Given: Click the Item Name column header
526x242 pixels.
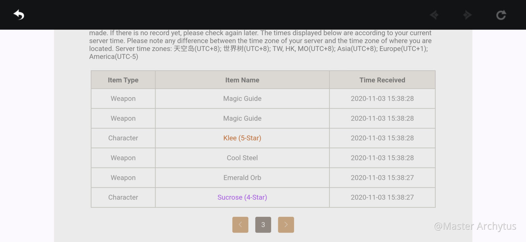Looking at the screenshot, I should tap(242, 80).
